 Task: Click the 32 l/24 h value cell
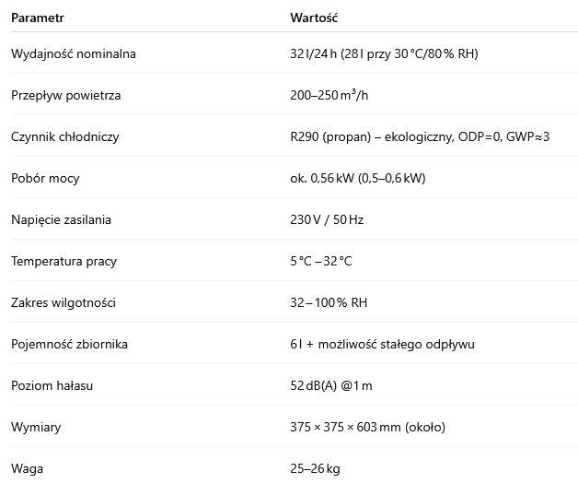[x=384, y=53]
